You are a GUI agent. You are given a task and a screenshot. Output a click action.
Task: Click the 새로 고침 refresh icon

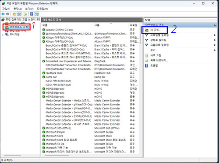point(147,55)
